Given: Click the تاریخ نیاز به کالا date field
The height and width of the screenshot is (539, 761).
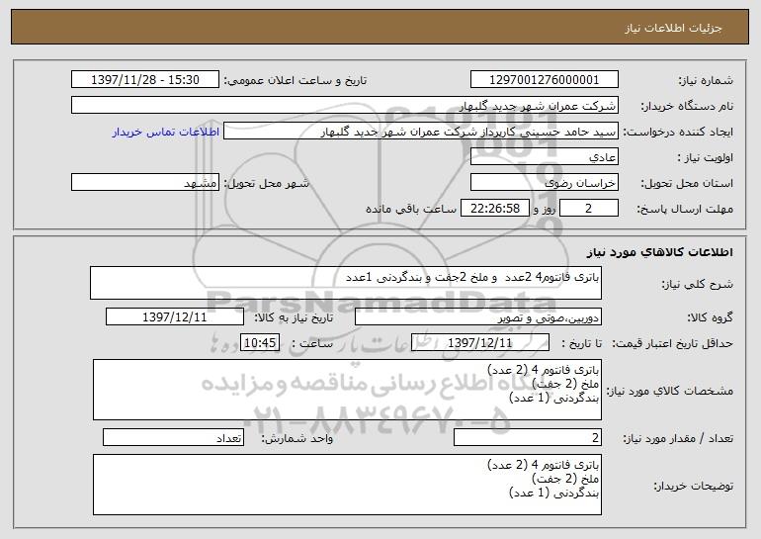Looking at the screenshot, I should (x=175, y=317).
